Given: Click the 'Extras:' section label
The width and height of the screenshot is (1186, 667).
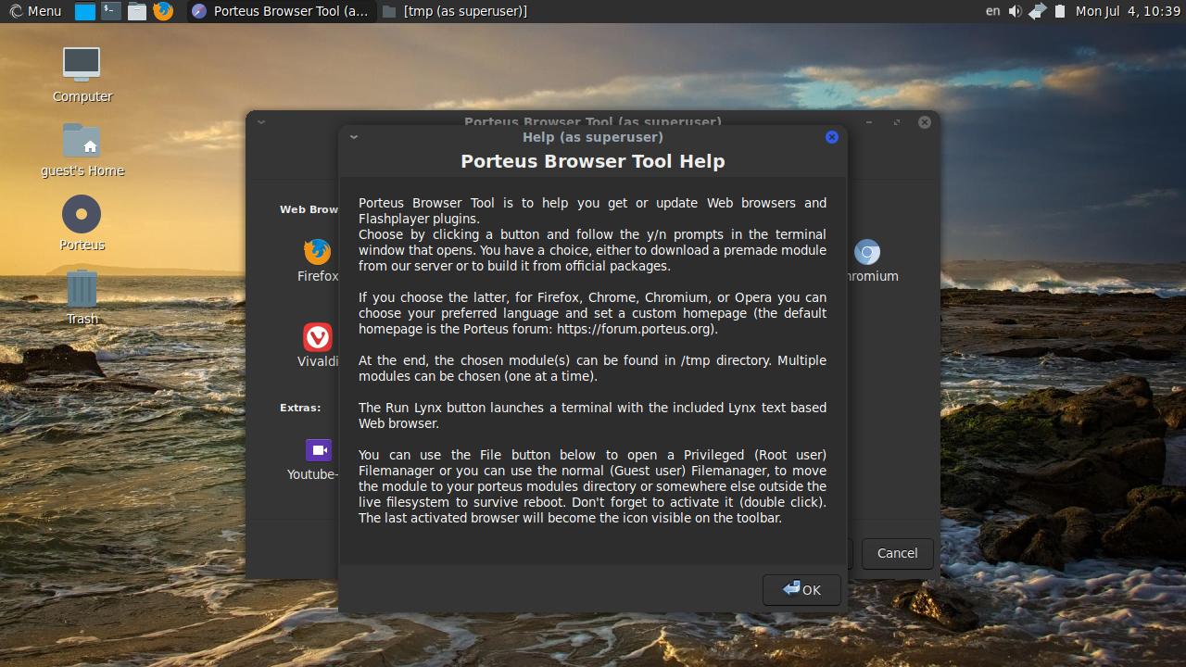Looking at the screenshot, I should pos(300,408).
